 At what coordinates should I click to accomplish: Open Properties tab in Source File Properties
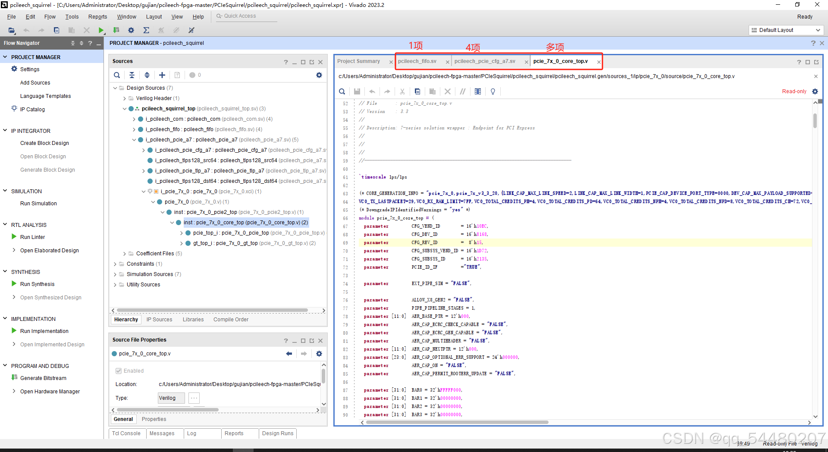pyautogui.click(x=154, y=419)
